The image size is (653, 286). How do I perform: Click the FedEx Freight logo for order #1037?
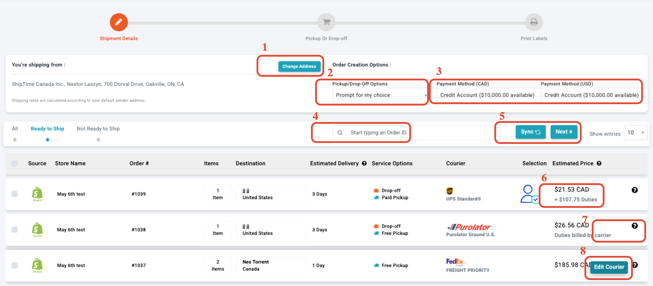(455, 262)
